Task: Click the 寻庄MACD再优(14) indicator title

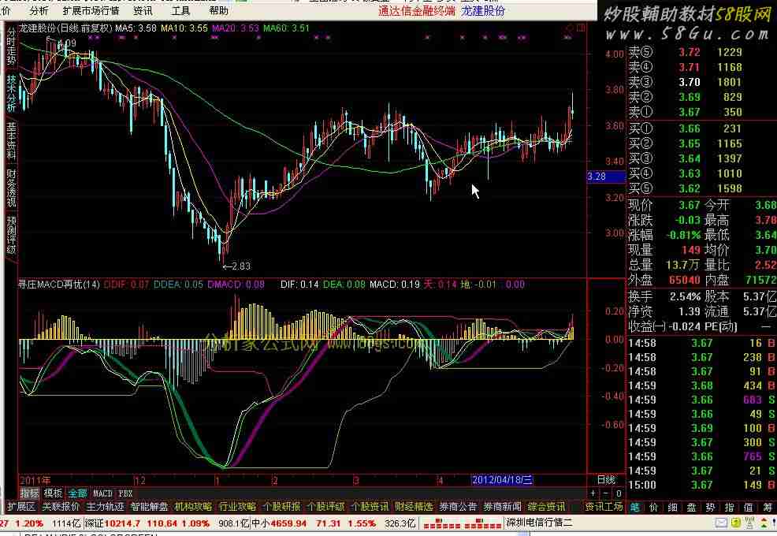Action: (59, 285)
